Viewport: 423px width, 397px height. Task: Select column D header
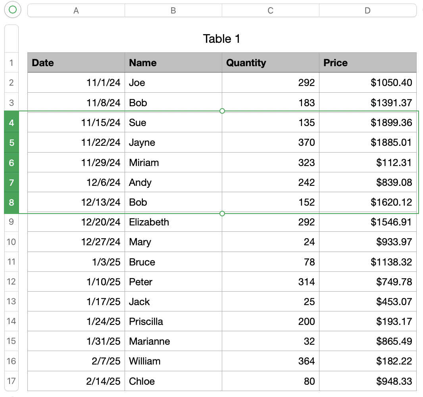tap(367, 11)
